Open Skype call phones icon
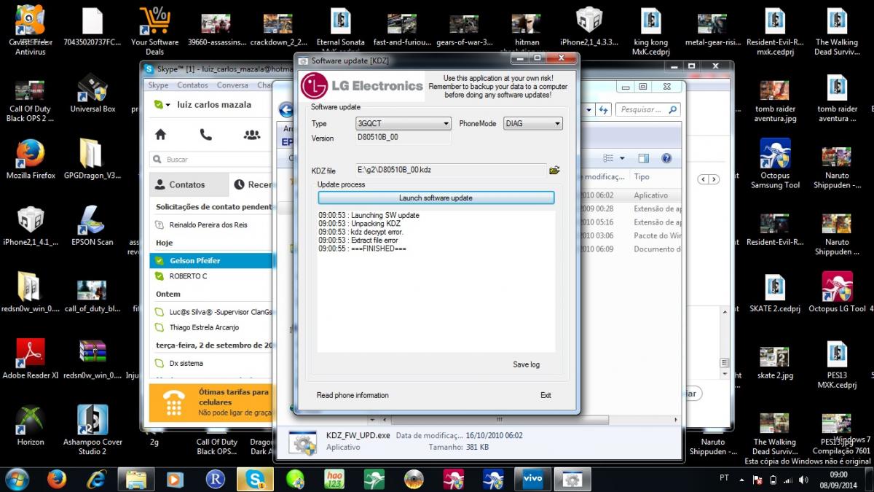 [206, 134]
